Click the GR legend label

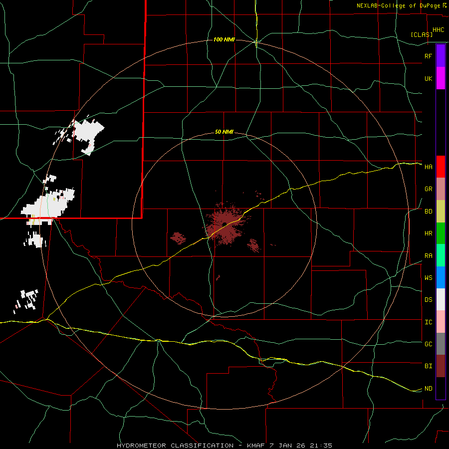click(428, 189)
